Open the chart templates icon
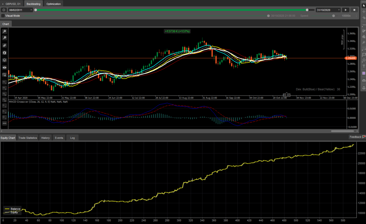 pos(4,75)
